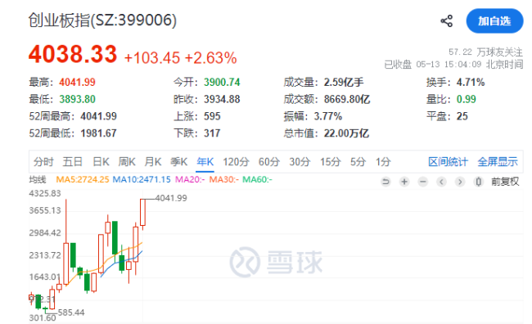Click the 均线 label
Viewport: 532px width, 324px height.
click(38, 179)
